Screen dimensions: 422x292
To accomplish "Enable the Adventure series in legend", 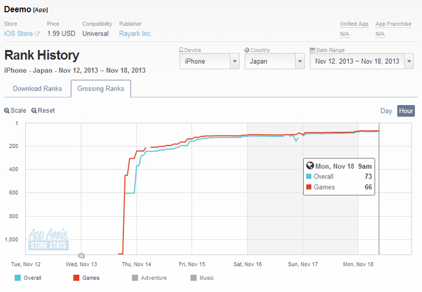I will [x=149, y=278].
